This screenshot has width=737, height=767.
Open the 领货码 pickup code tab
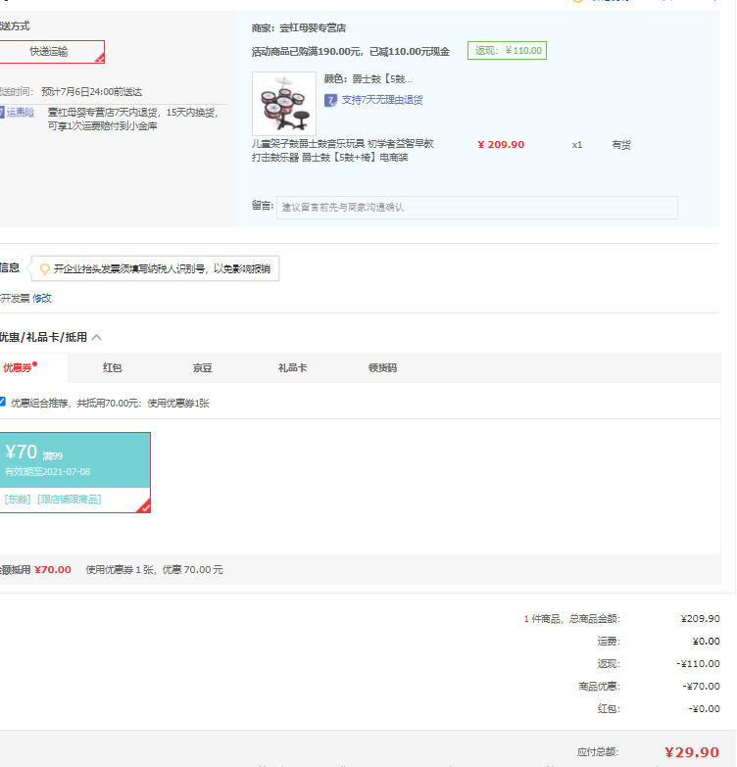pos(382,368)
